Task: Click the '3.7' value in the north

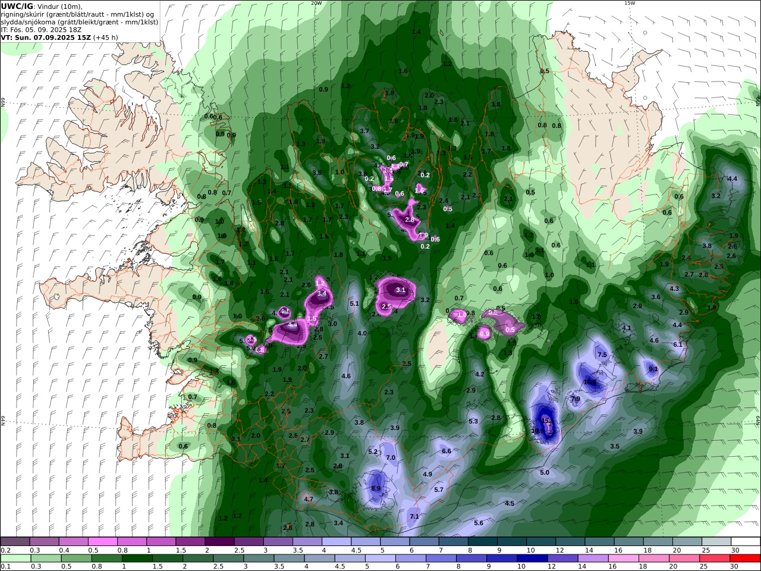Action: (x=365, y=131)
